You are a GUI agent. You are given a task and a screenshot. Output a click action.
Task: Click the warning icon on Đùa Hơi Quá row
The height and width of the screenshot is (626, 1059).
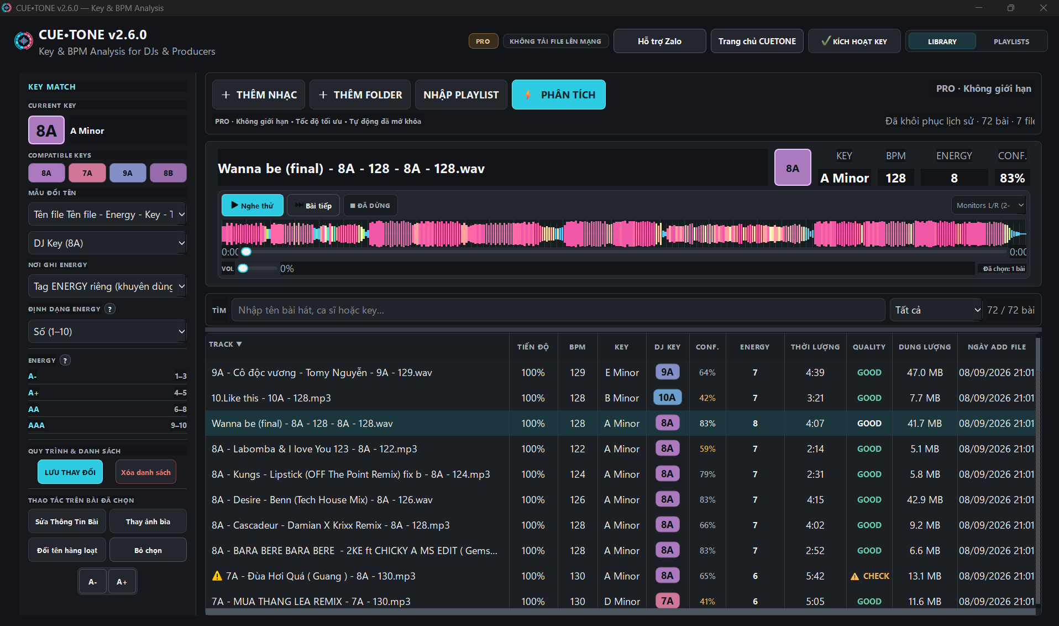[217, 576]
